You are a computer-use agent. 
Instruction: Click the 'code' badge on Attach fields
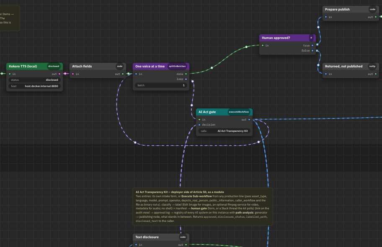click(120, 66)
